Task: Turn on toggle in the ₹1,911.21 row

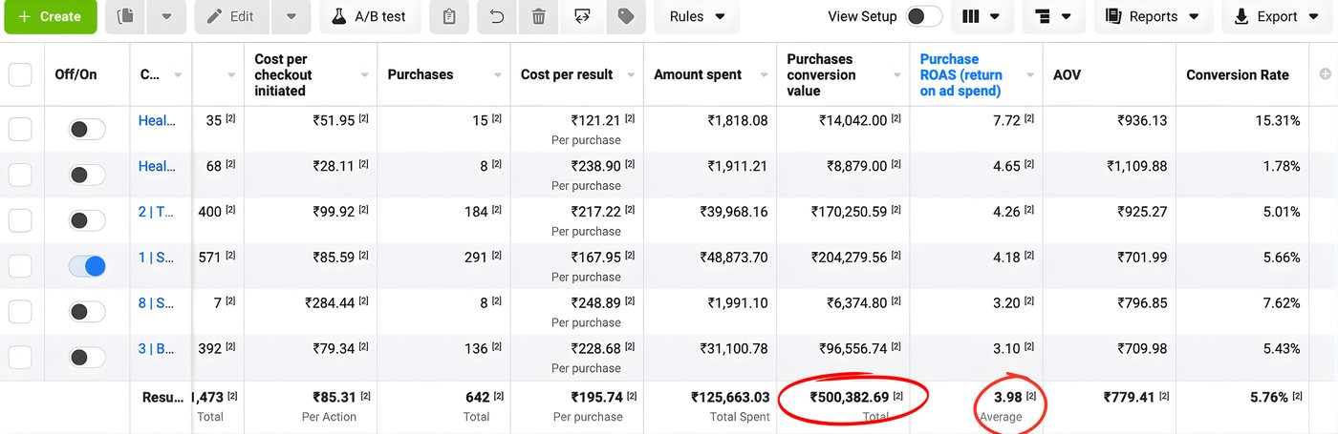Action: pyautogui.click(x=87, y=175)
